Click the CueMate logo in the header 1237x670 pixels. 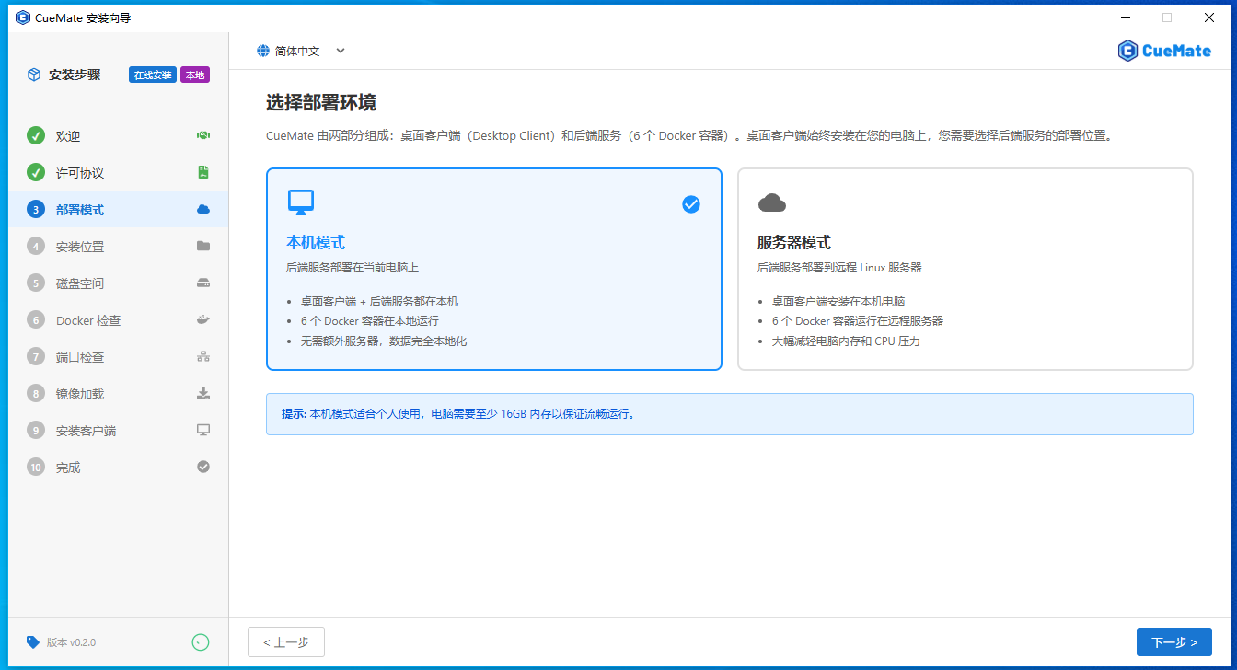coord(1164,51)
